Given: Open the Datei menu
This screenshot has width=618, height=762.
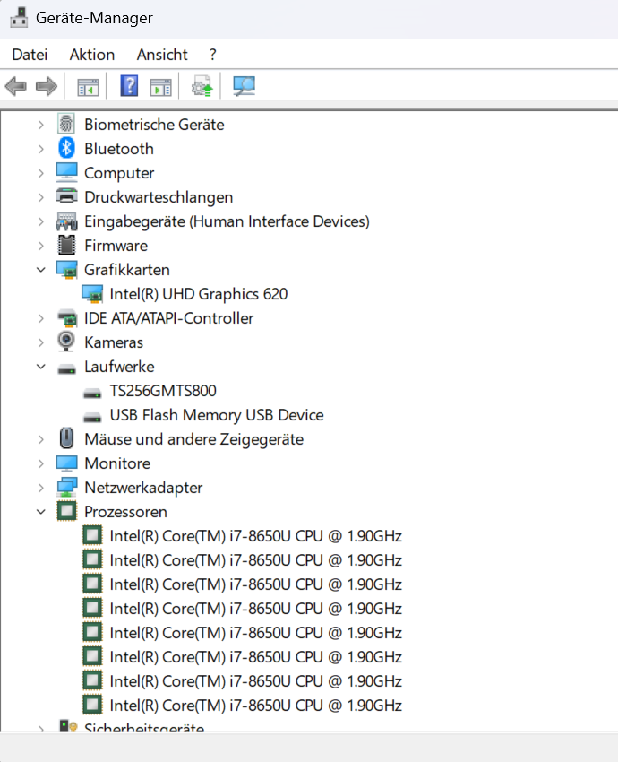Looking at the screenshot, I should [x=30, y=55].
